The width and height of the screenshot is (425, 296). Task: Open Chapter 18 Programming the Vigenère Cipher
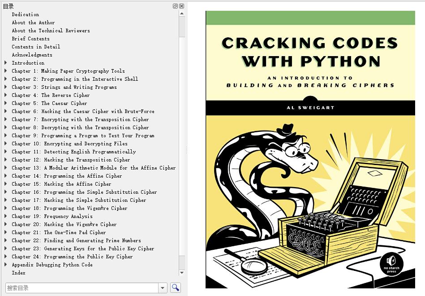pos(69,208)
